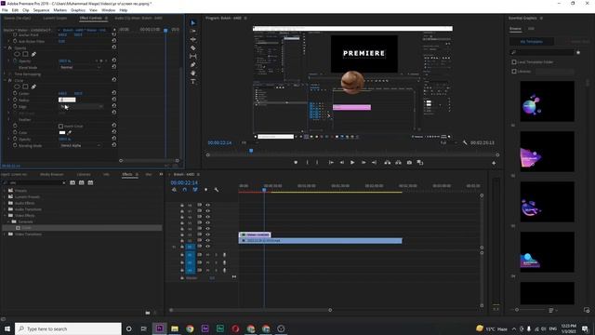The height and width of the screenshot is (335, 595).
Task: Open the Clip menu
Action: tap(25, 10)
